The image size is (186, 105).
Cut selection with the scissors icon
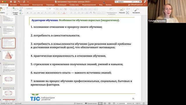point(7,8)
